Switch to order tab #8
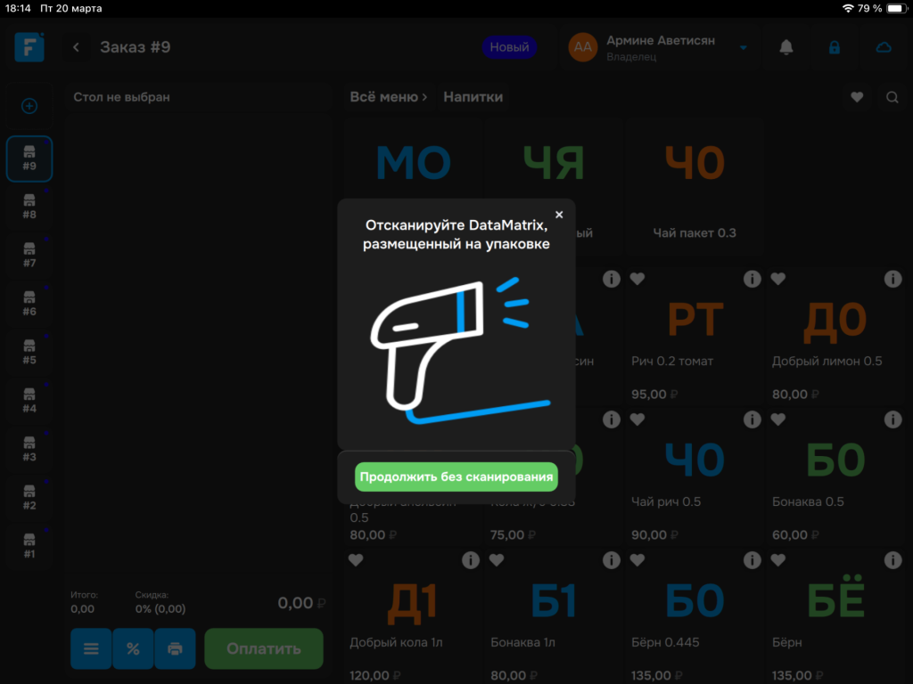 tap(29, 207)
